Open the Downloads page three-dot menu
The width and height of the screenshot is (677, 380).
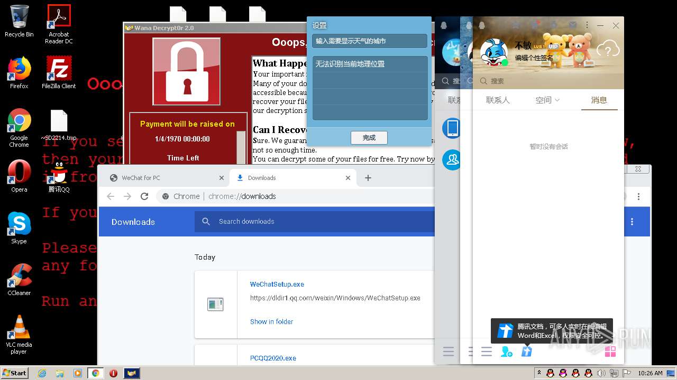tap(632, 222)
